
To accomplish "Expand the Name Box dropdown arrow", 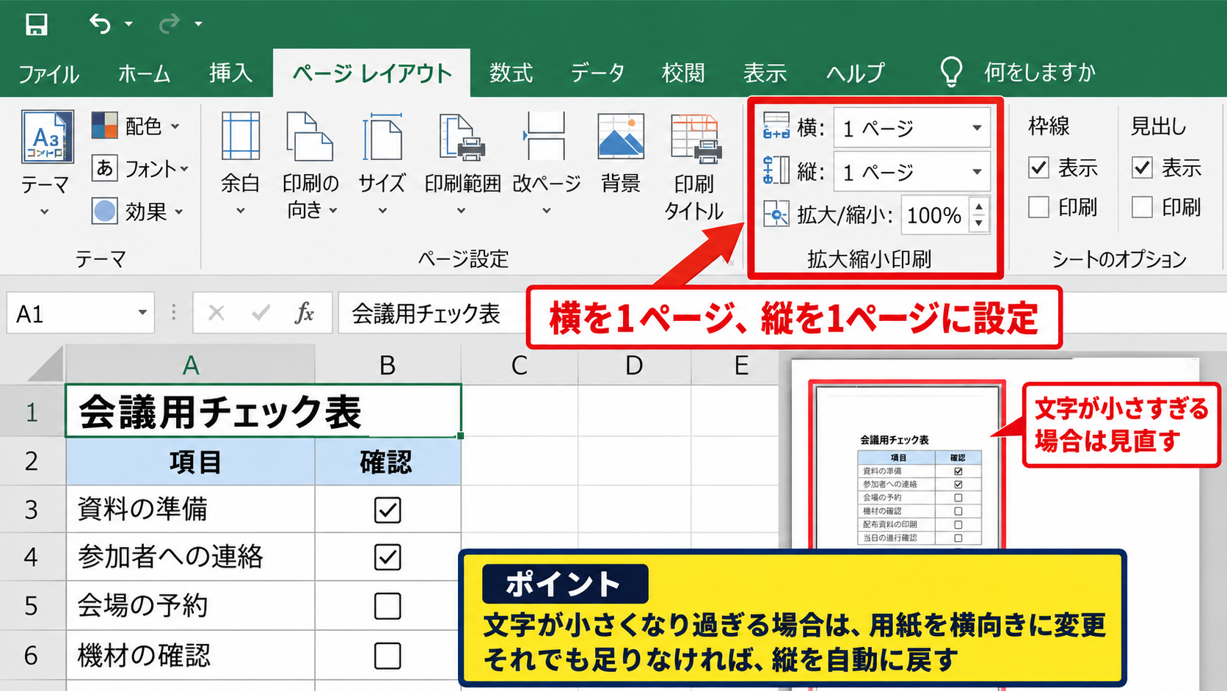I will tap(142, 314).
